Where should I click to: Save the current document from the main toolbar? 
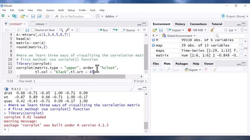33,16
